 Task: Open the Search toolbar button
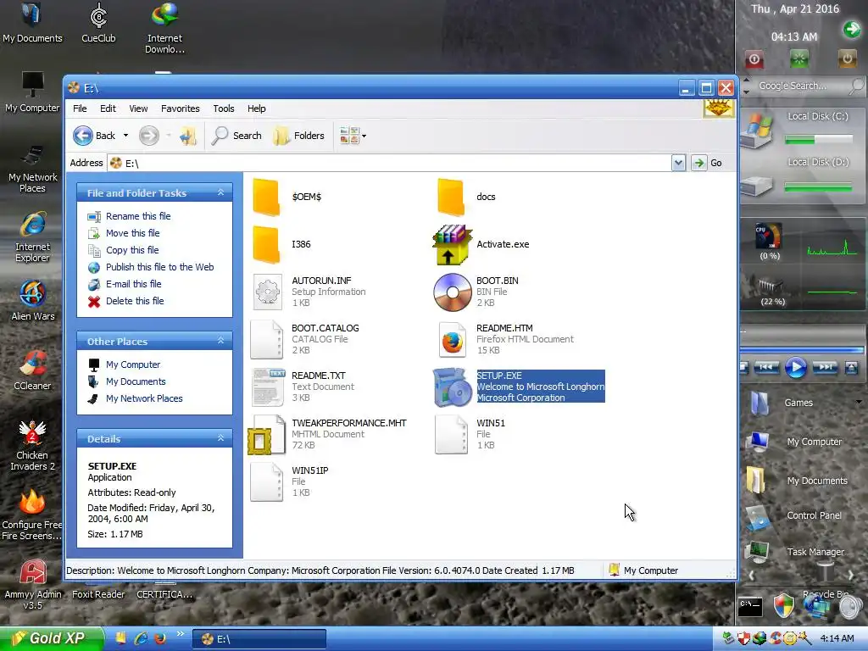pos(237,136)
